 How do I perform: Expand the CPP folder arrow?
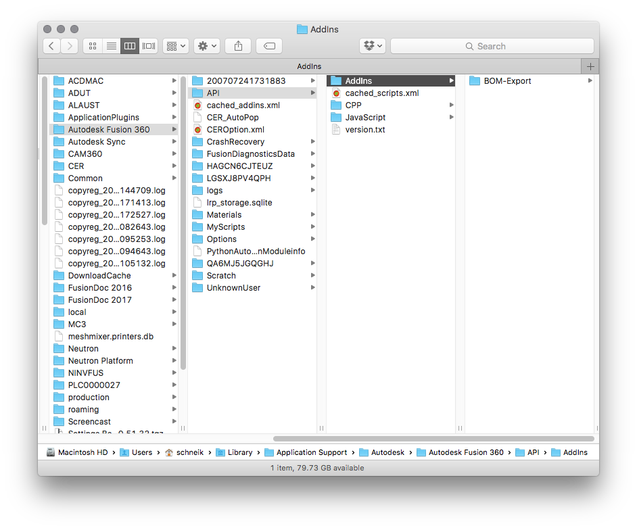(451, 105)
